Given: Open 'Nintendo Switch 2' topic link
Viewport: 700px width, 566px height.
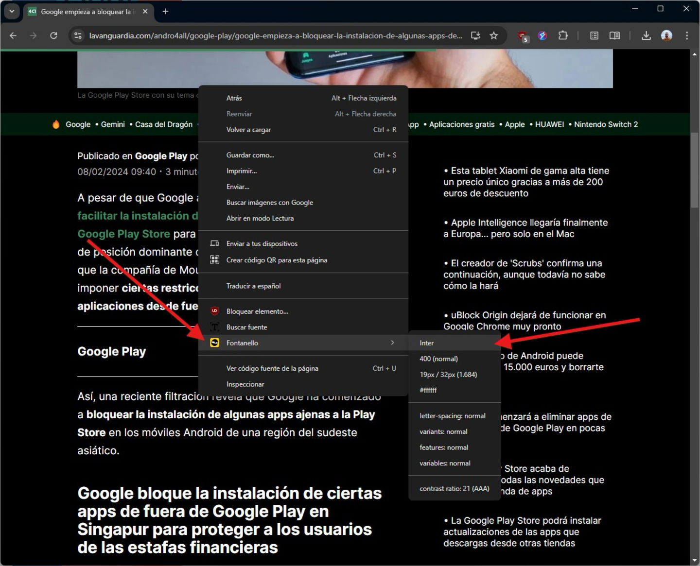Looking at the screenshot, I should click(x=606, y=124).
